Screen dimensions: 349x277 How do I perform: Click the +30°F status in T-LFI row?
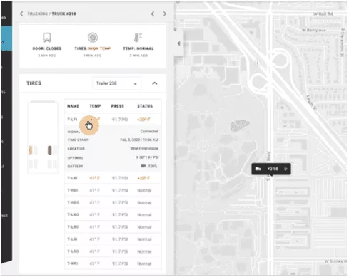point(143,120)
